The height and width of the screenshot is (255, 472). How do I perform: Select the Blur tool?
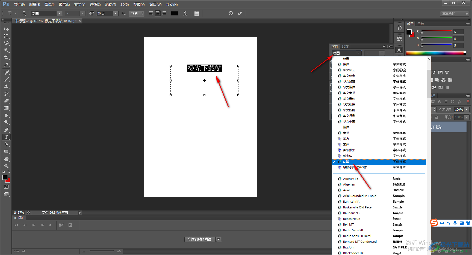point(6,115)
